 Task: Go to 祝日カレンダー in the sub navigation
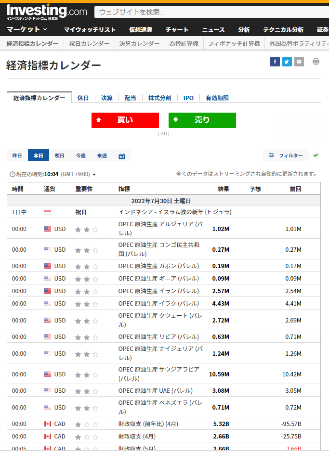(x=89, y=44)
